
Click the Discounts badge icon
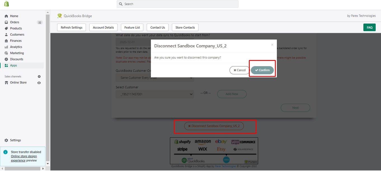tap(6, 59)
